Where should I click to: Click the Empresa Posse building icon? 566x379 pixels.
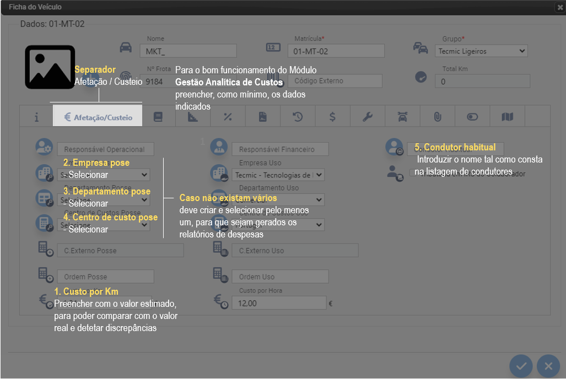[x=45, y=173]
